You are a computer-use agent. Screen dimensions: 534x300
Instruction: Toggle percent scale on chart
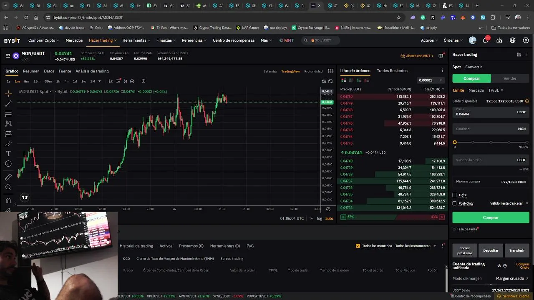pyautogui.click(x=311, y=218)
